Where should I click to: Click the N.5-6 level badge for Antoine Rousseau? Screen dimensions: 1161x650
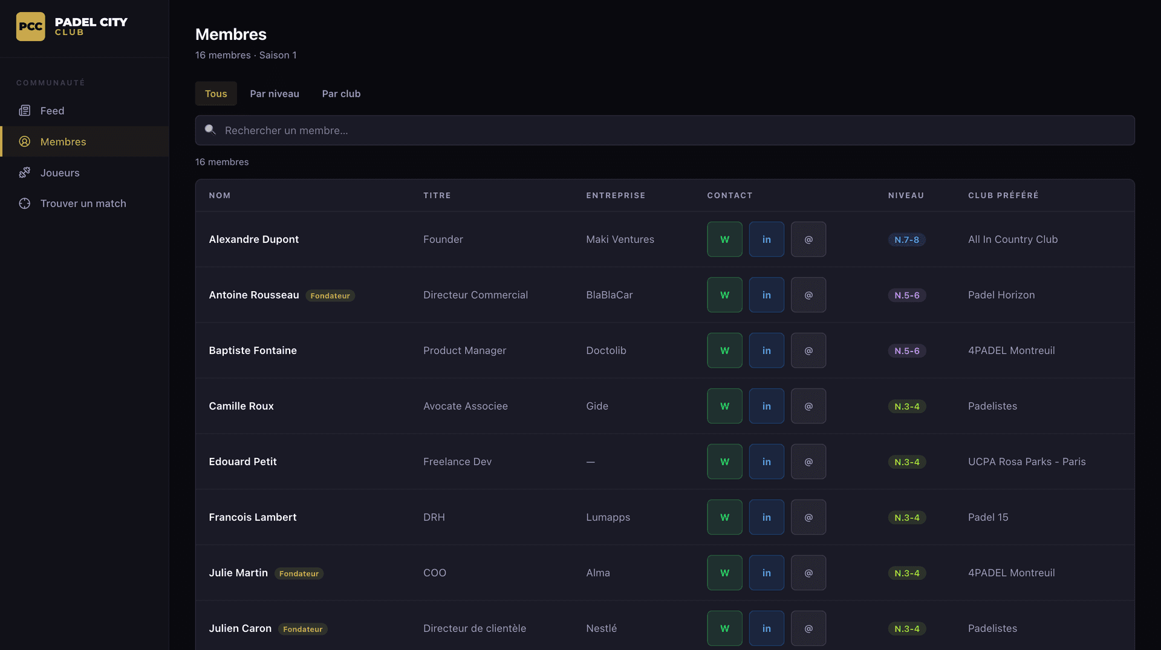(906, 295)
